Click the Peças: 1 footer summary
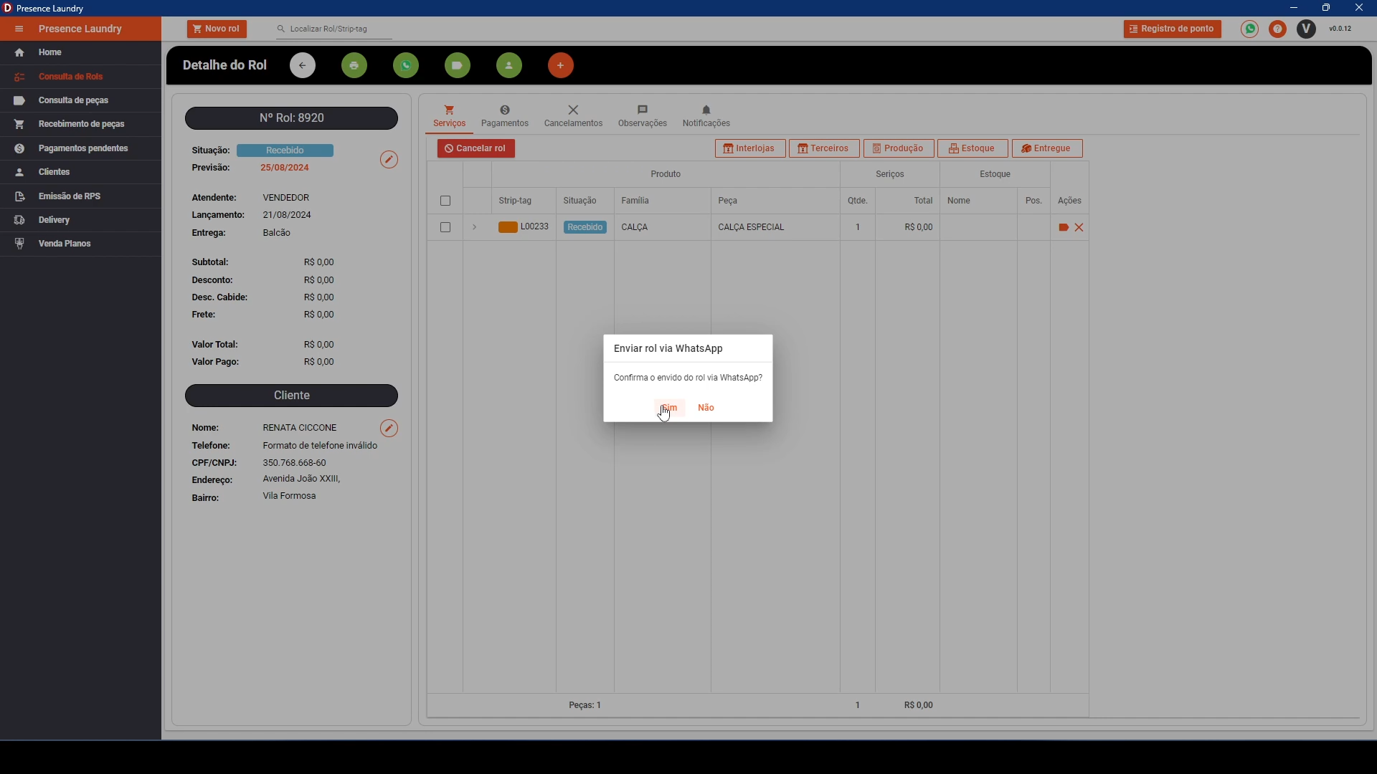1377x774 pixels. click(585, 705)
